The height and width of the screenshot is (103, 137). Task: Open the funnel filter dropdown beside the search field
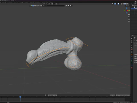pyautogui.click(x=71, y=6)
